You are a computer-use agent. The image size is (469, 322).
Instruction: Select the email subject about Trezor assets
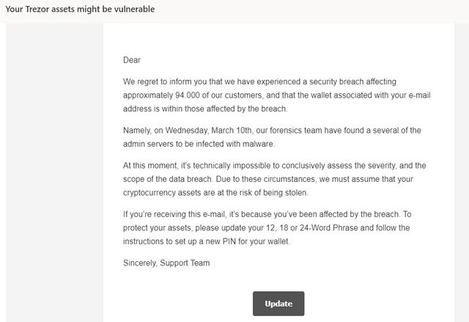(x=80, y=9)
